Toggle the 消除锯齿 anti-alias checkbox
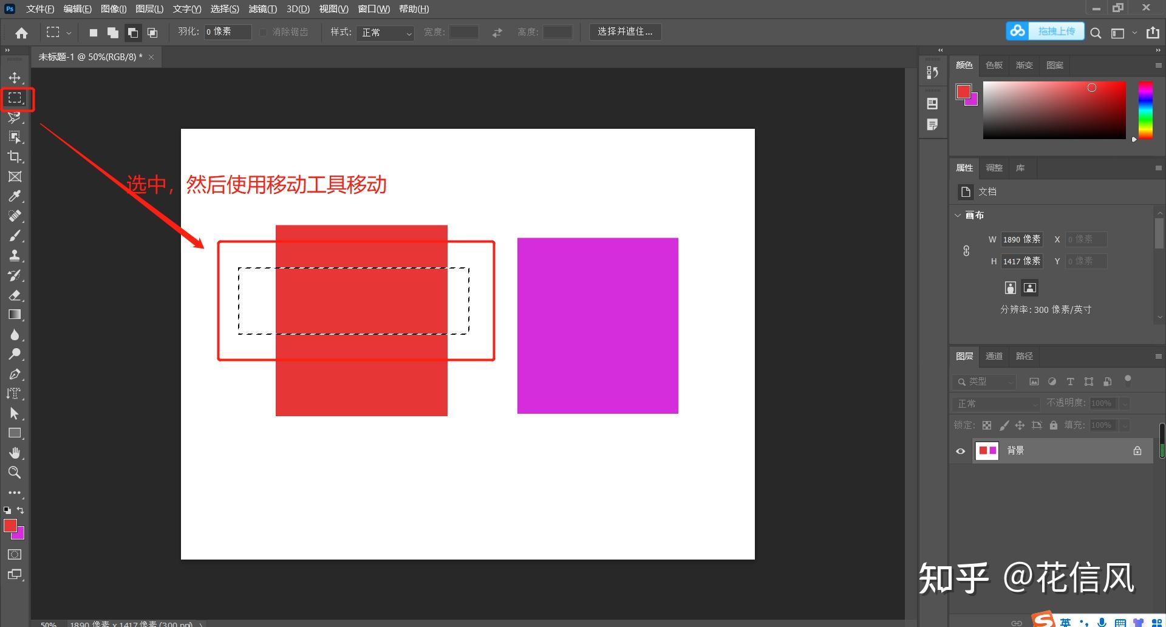Viewport: 1166px width, 627px height. click(x=263, y=32)
